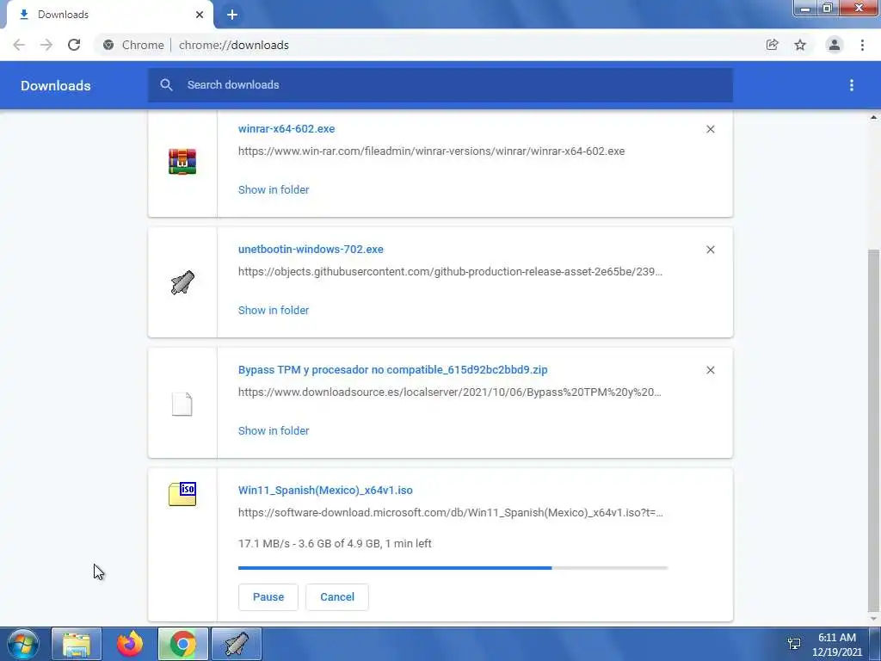Click the Search downloads field
This screenshot has height=661, width=881.
[440, 85]
